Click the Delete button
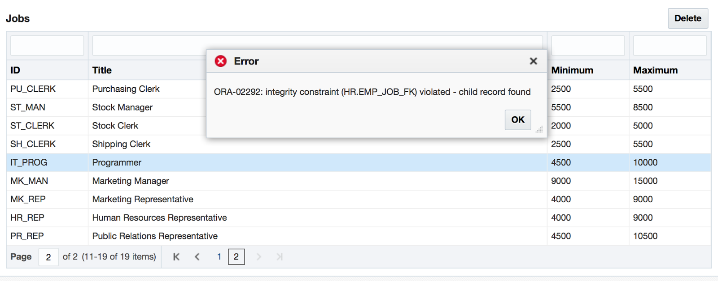The image size is (718, 281). coord(687,18)
